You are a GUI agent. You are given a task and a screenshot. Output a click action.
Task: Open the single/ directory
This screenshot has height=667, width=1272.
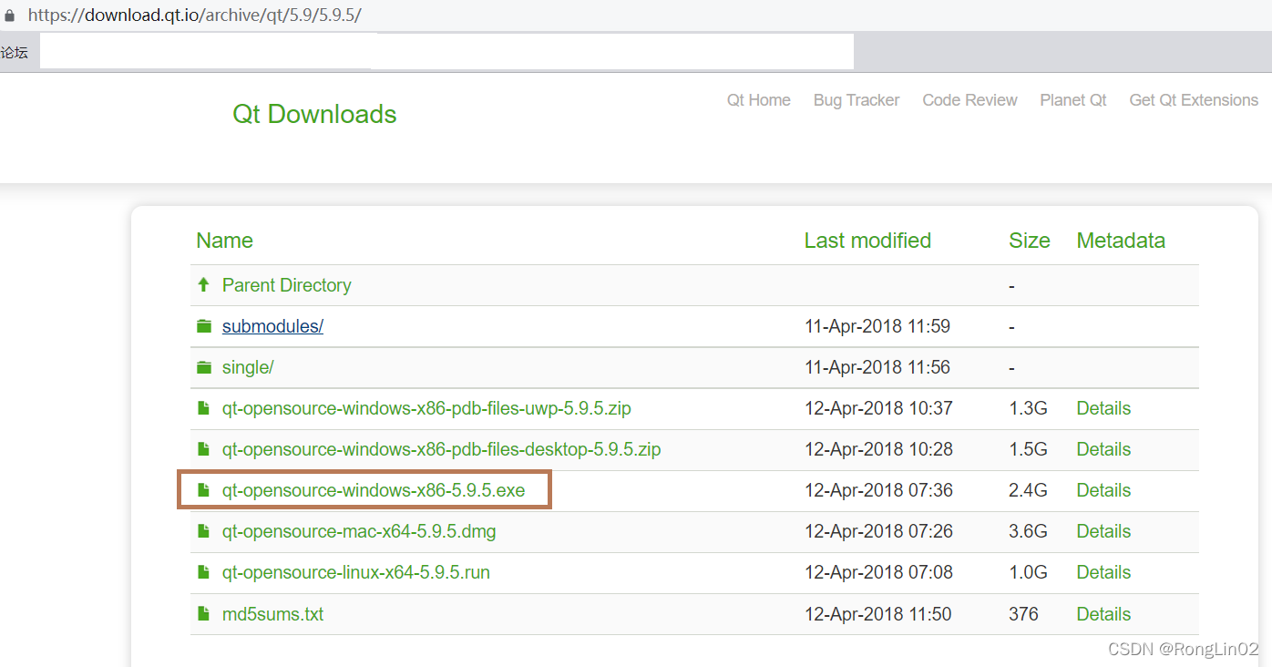(x=248, y=367)
